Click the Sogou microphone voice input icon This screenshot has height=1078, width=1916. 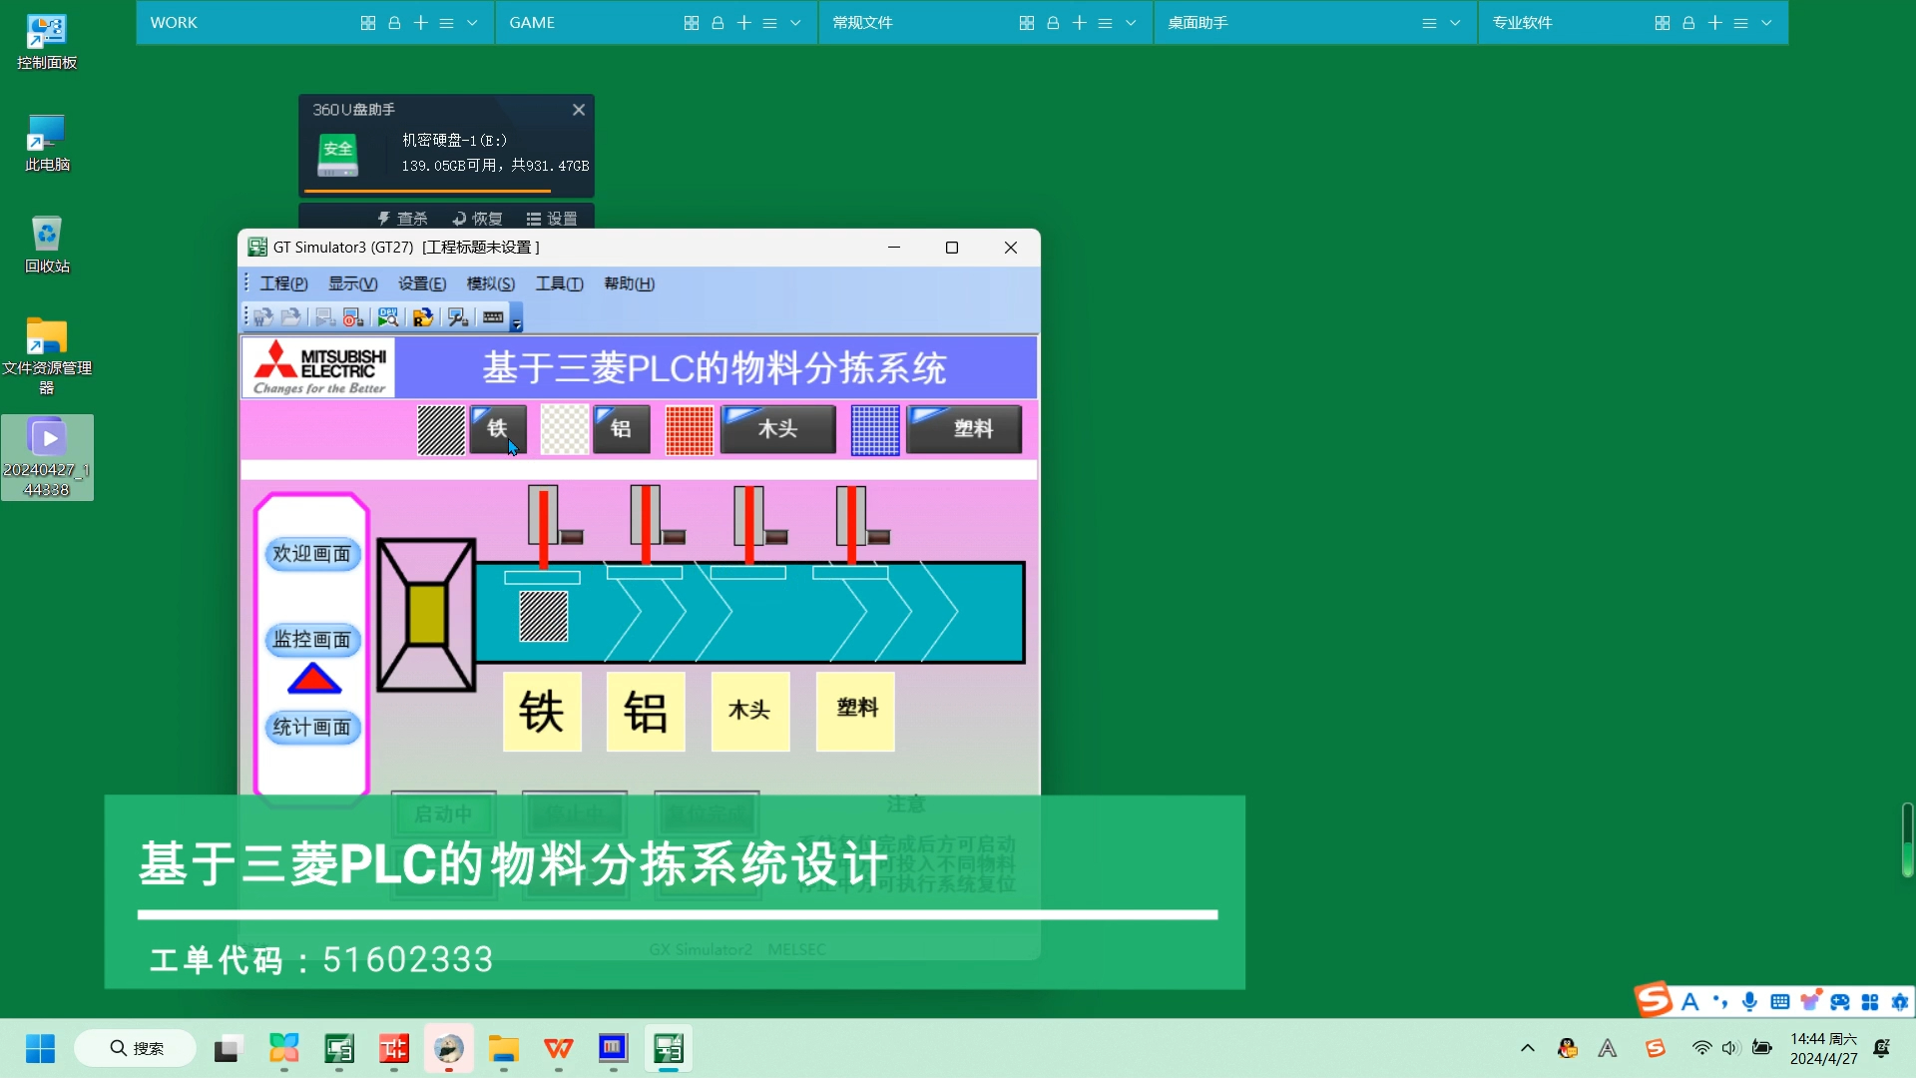(1749, 1002)
